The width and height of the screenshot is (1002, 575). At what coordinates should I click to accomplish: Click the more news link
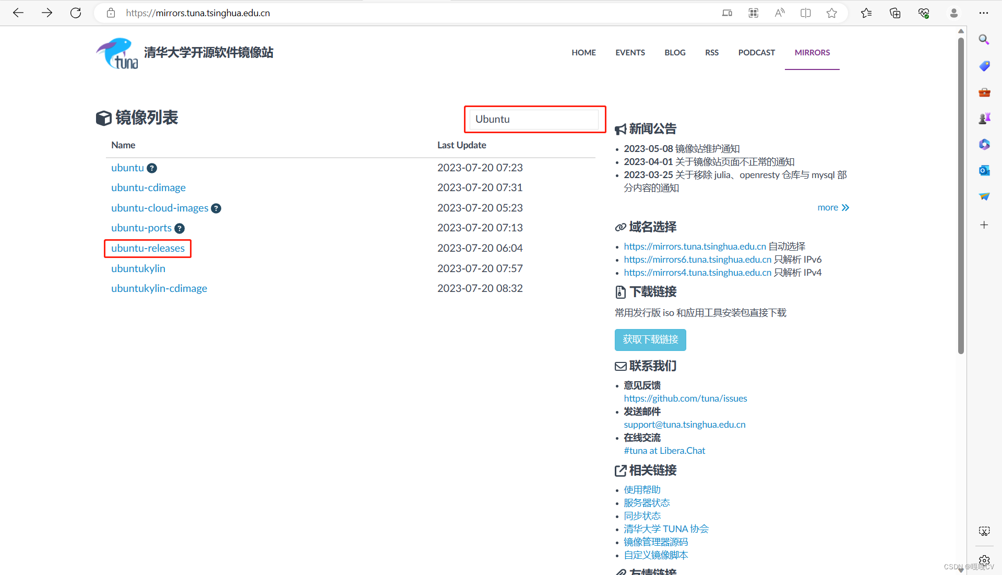coord(833,207)
